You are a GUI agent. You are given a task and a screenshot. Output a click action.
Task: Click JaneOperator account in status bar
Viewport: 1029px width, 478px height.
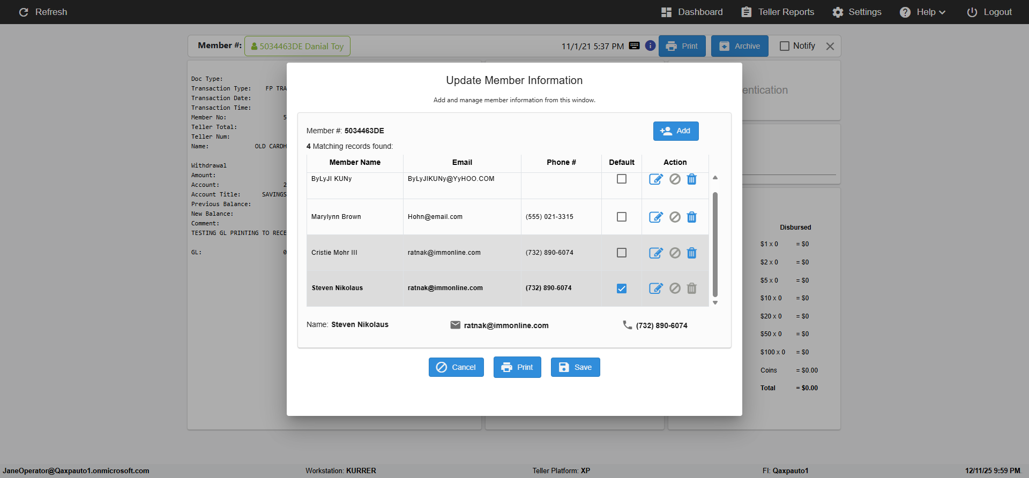[76, 471]
